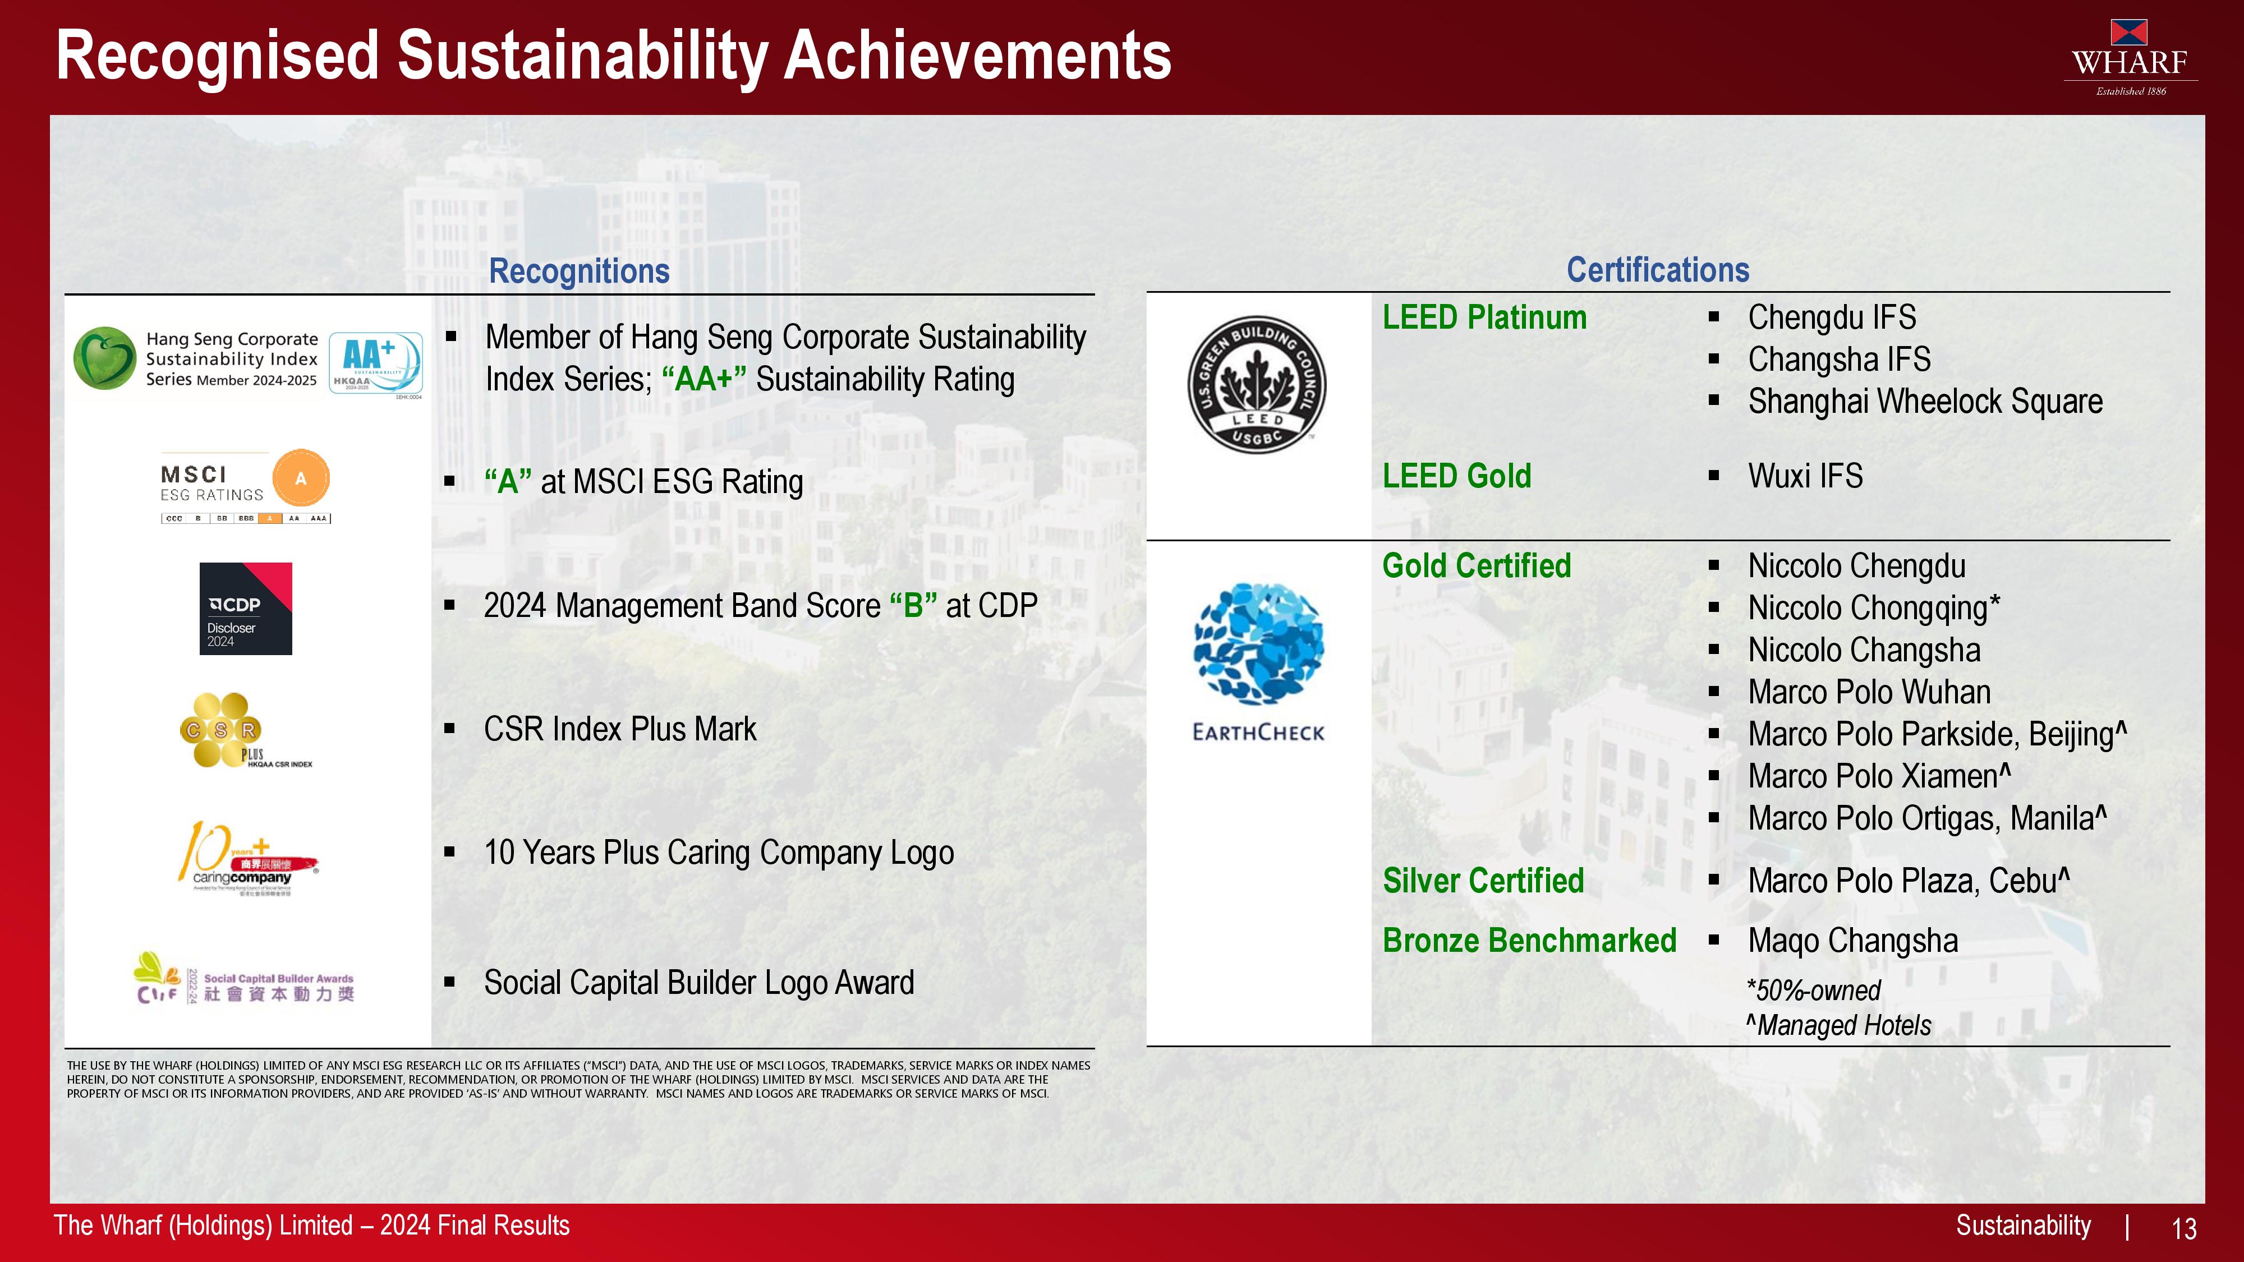Click the Changsha IFS entry
This screenshot has width=2244, height=1262.
click(1839, 359)
